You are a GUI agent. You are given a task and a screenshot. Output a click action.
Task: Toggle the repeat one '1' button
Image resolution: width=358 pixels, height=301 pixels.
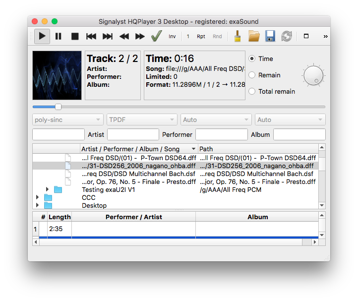coord(188,36)
